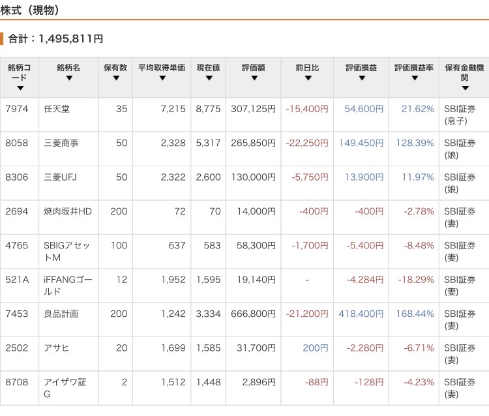This screenshot has height=416, width=489.
Task: Sort by 平均取得単価 column arrow
Action: (x=162, y=78)
